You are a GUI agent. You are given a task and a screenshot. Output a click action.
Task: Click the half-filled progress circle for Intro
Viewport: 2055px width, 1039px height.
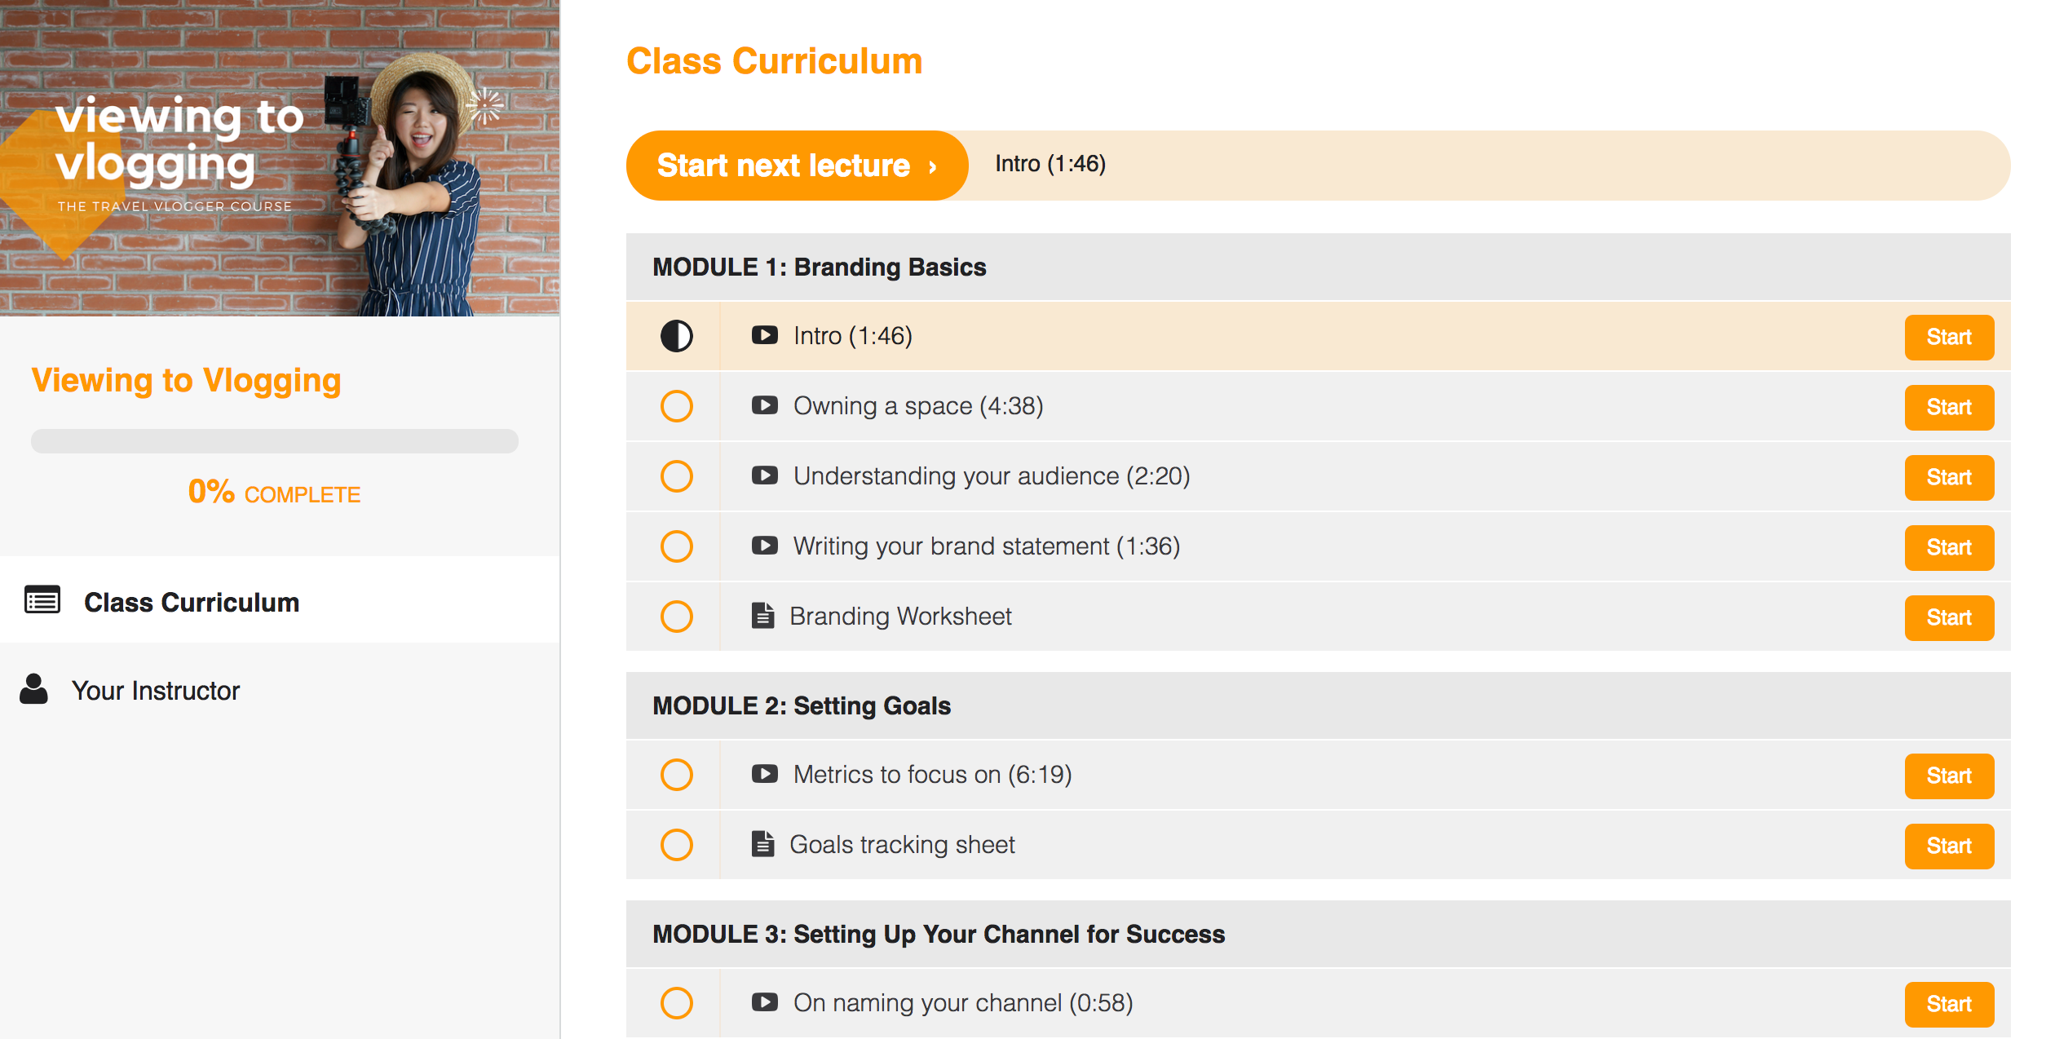[676, 336]
